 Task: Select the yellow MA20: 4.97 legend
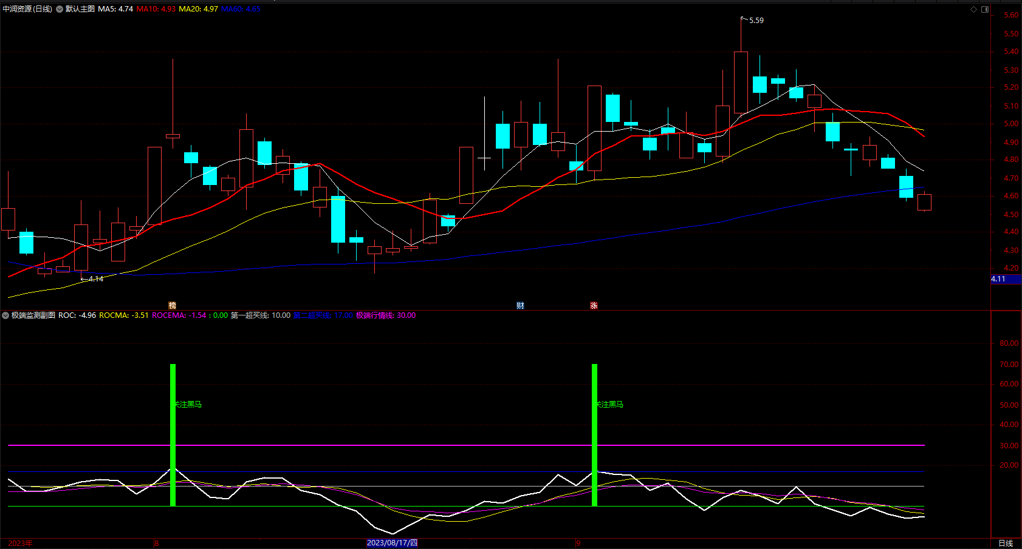pyautogui.click(x=198, y=9)
